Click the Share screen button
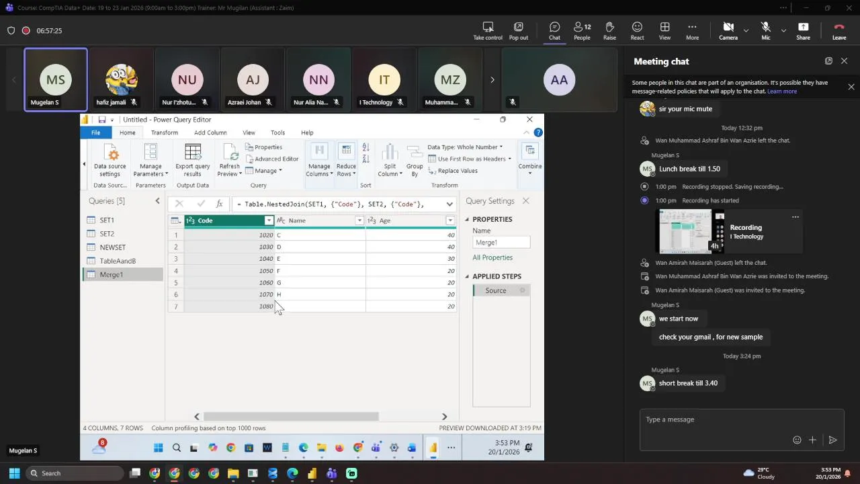Image resolution: width=860 pixels, height=484 pixels. (x=803, y=31)
